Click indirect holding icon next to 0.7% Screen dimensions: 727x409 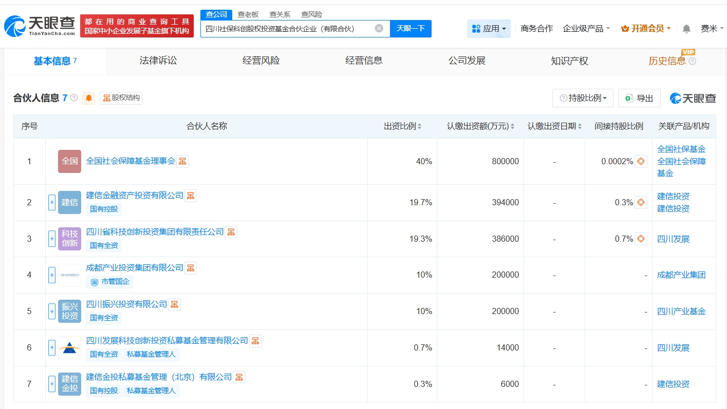[x=641, y=239]
